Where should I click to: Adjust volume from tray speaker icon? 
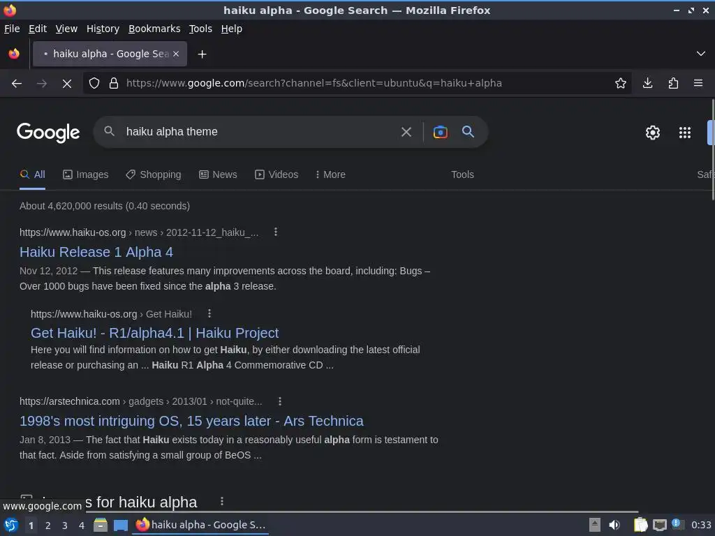click(614, 525)
